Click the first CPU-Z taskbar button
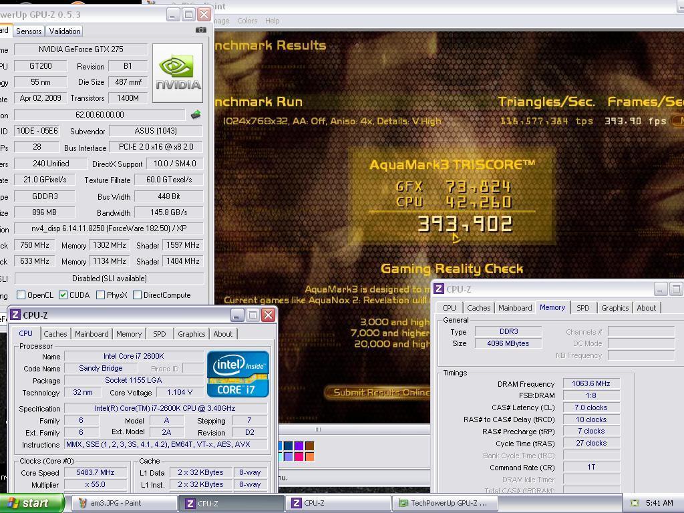 231,504
